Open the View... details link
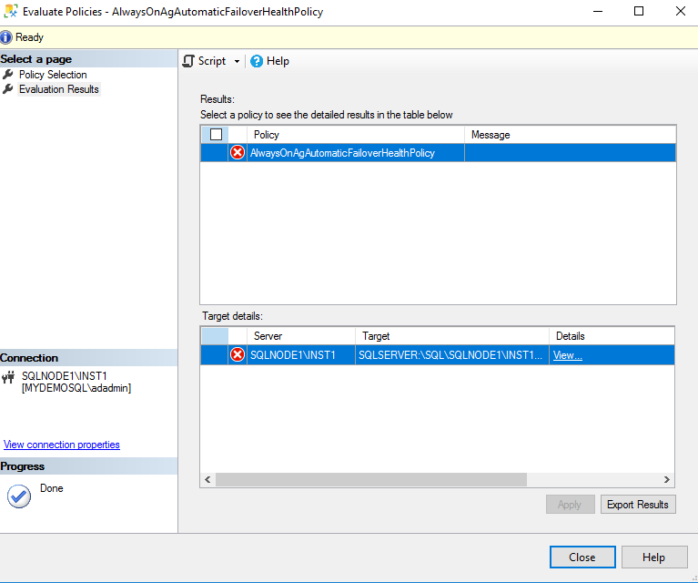Screen dimensions: 698x583 (568, 355)
